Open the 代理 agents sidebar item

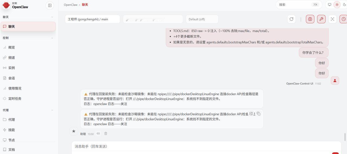28,120
